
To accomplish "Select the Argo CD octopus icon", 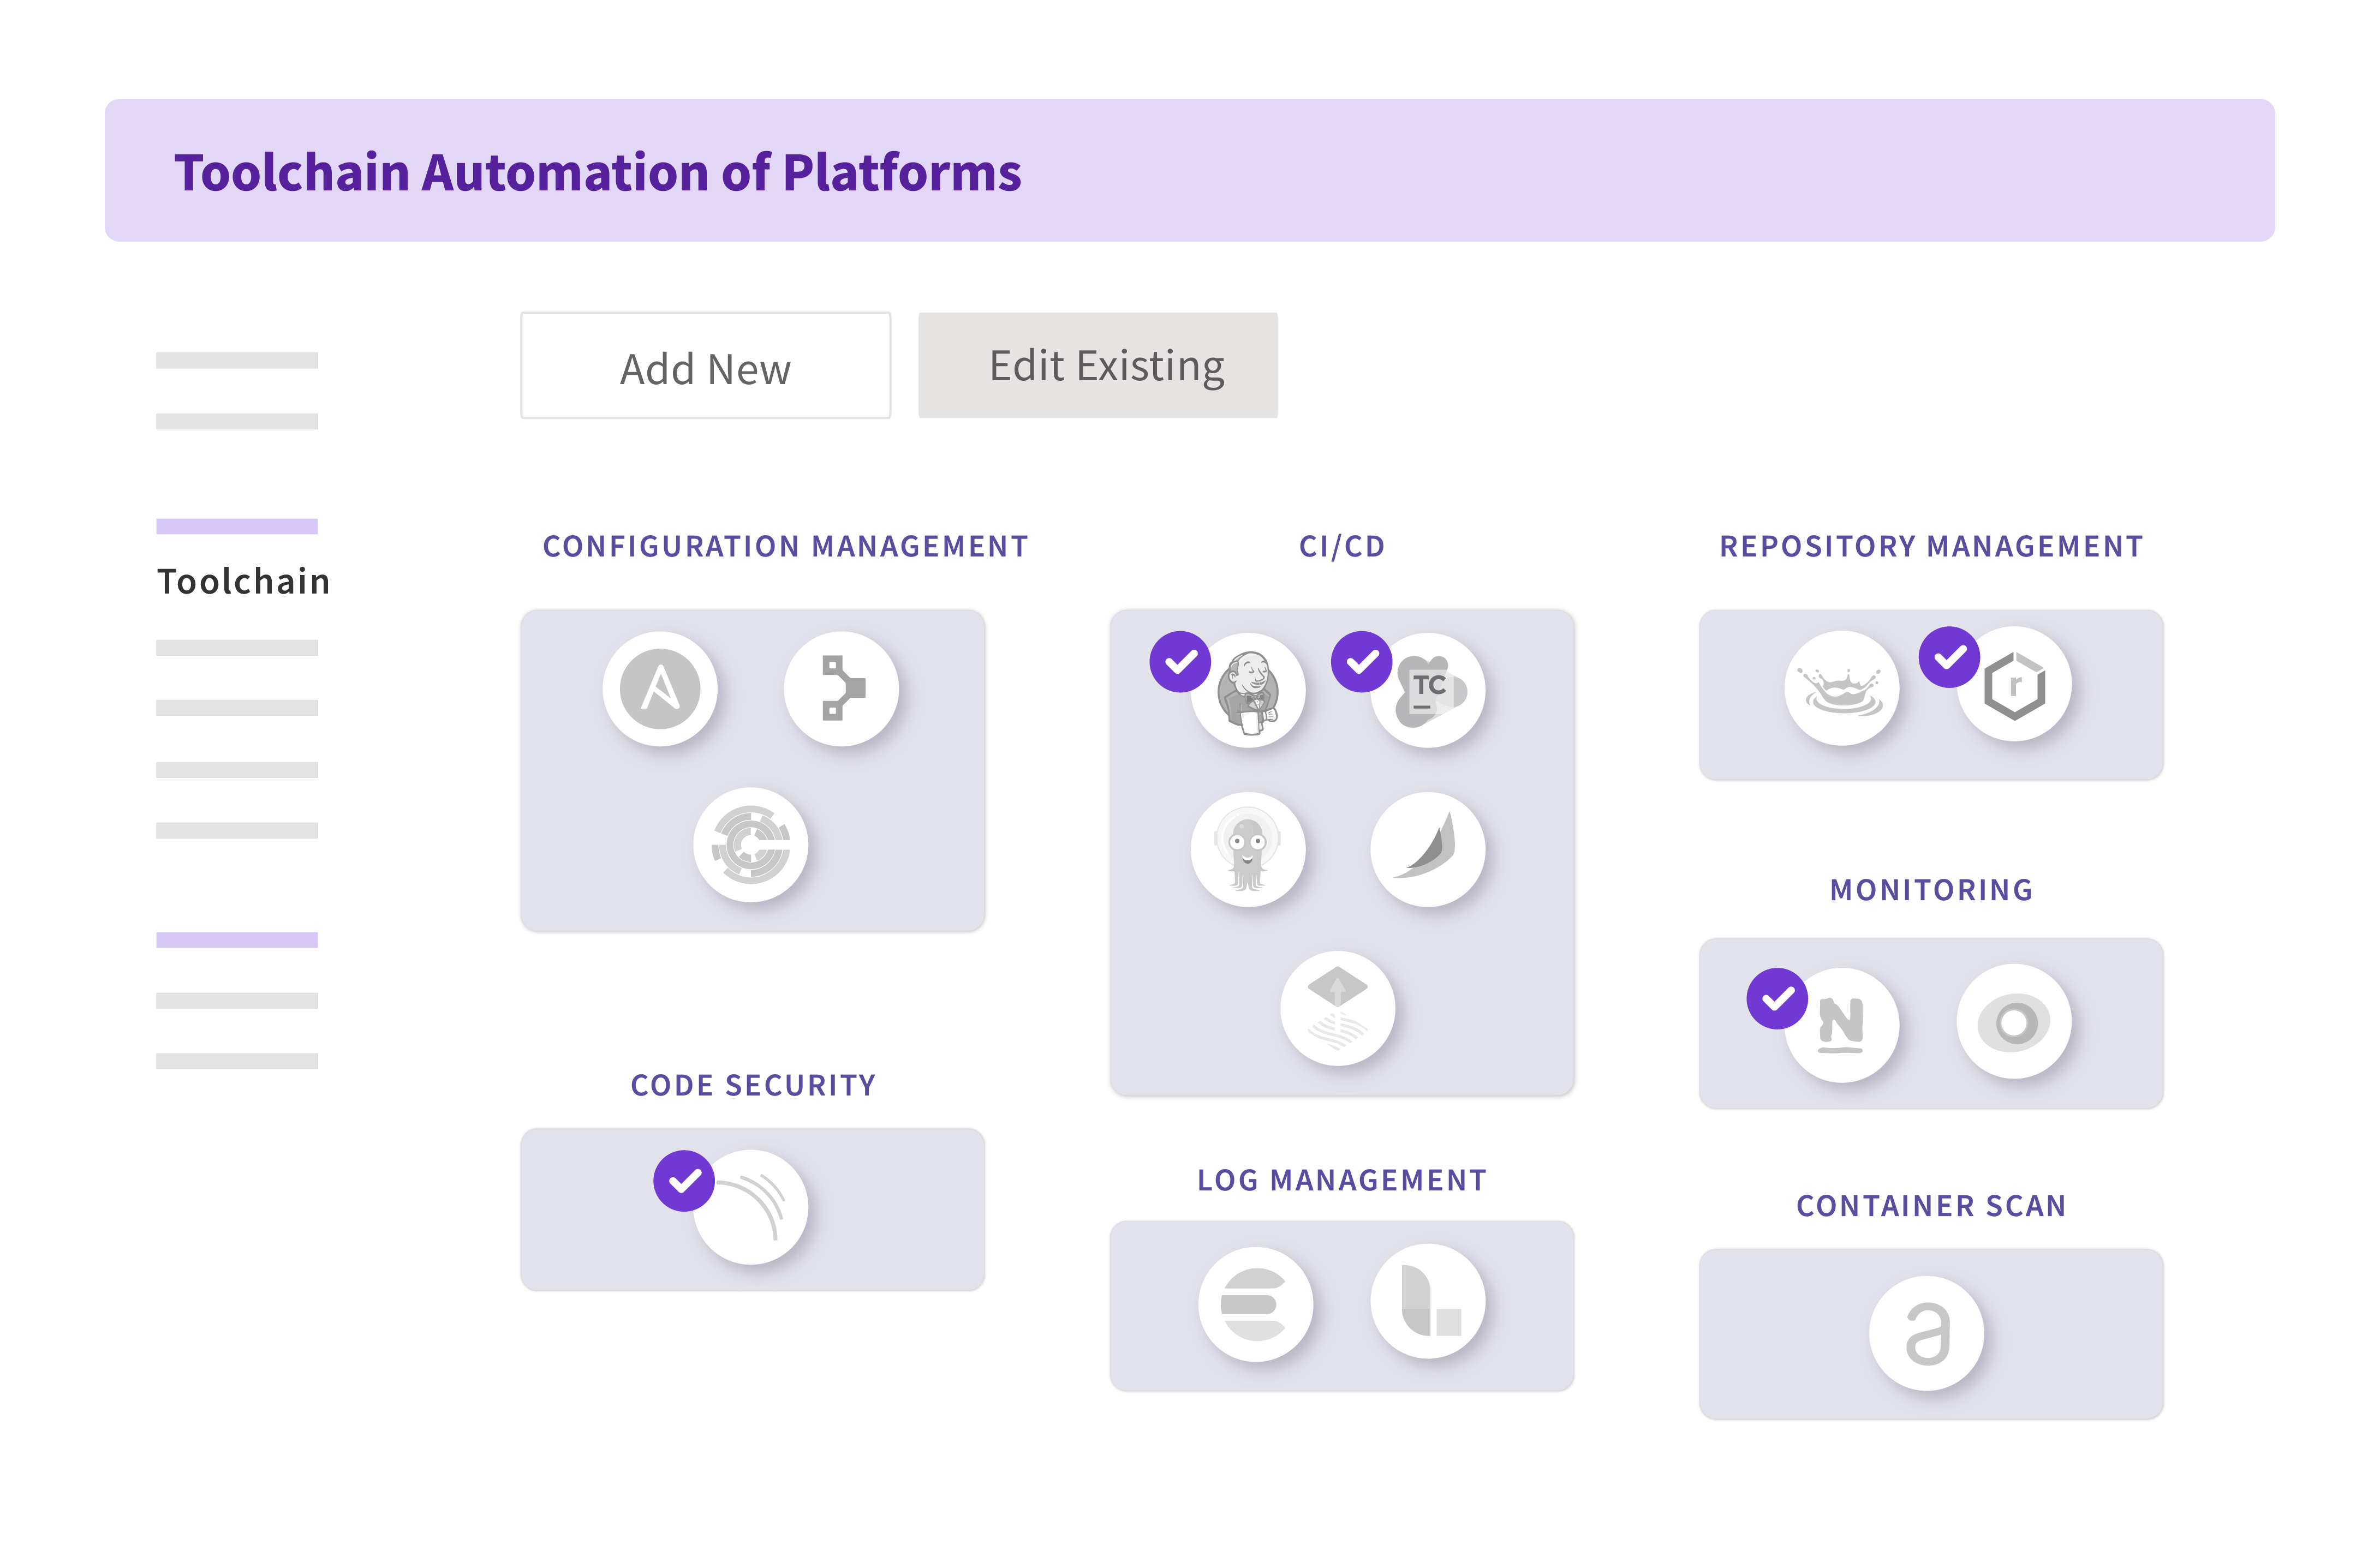I will point(1248,849).
